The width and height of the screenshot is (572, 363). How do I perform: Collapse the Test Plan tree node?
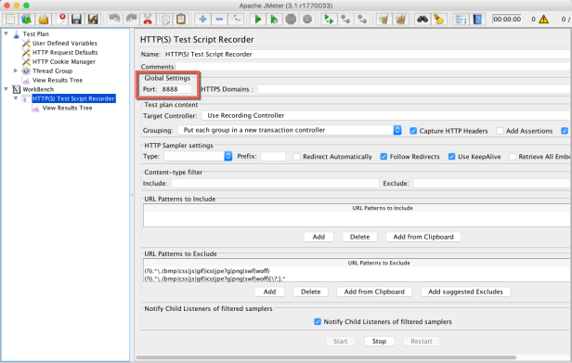[6, 33]
